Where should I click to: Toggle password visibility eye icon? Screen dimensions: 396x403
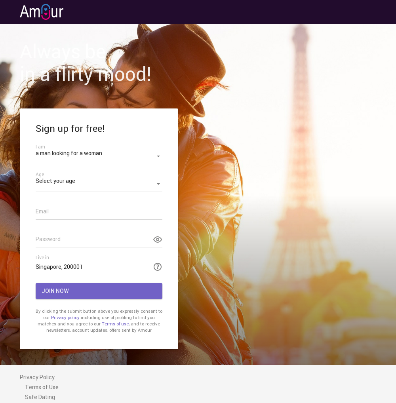tap(157, 240)
